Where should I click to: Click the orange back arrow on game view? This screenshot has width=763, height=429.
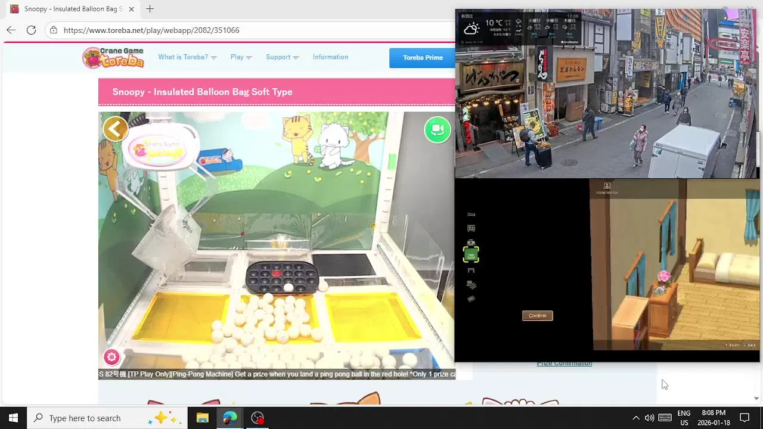116,129
